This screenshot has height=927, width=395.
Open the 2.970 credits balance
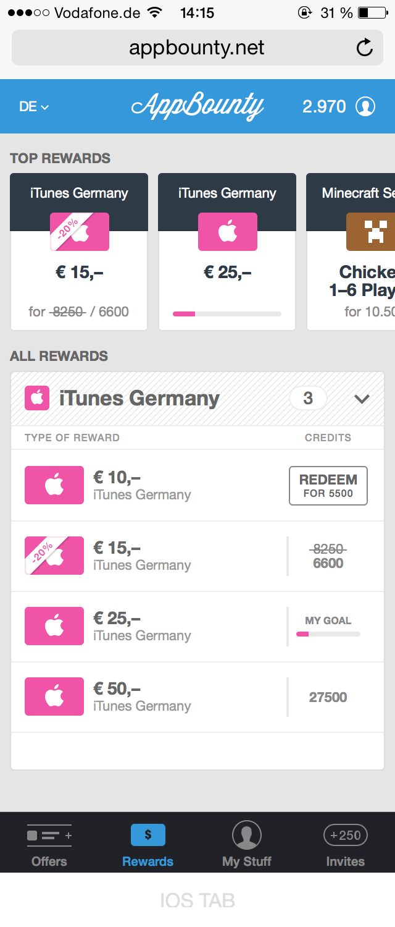coord(324,106)
